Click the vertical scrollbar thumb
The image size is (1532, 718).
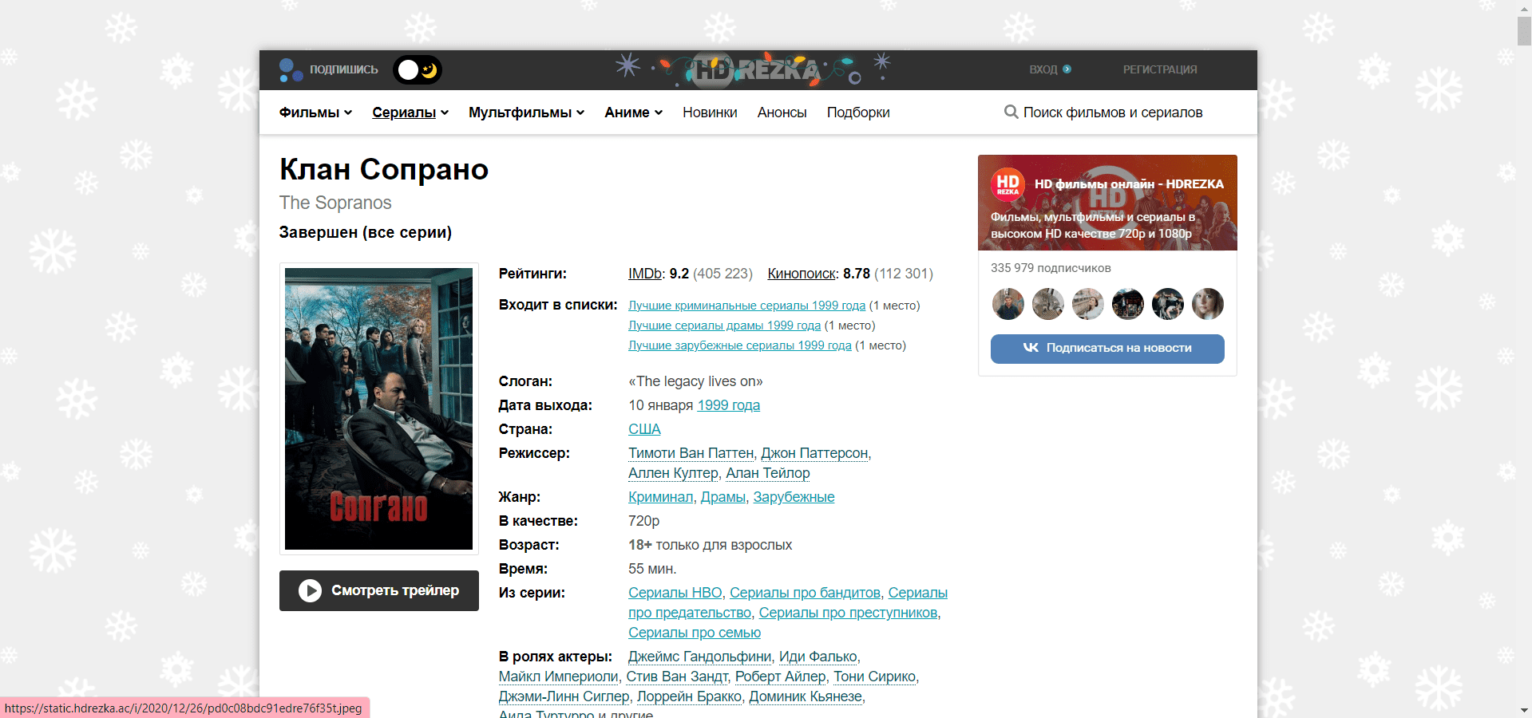(x=1524, y=30)
